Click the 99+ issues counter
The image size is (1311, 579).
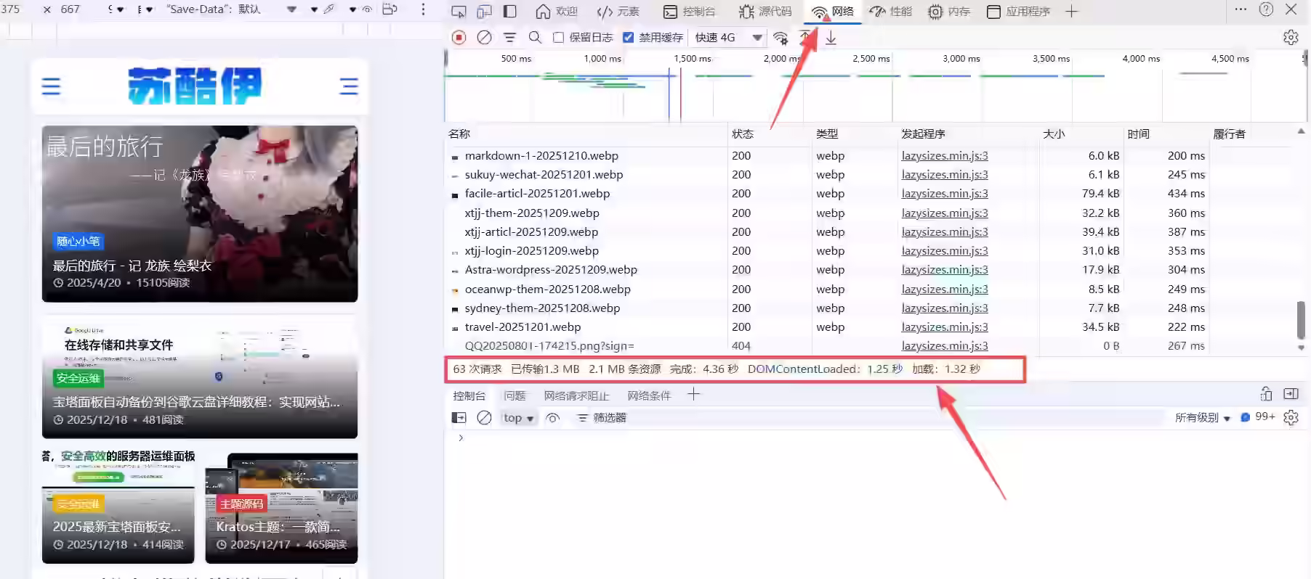(1258, 417)
